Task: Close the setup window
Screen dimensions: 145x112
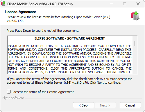Action: (138, 4)
